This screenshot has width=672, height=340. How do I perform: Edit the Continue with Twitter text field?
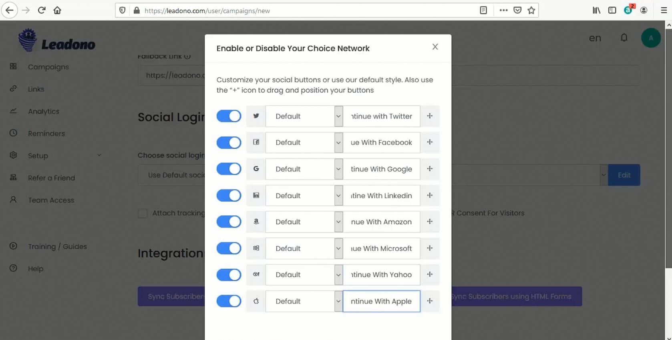click(x=381, y=116)
